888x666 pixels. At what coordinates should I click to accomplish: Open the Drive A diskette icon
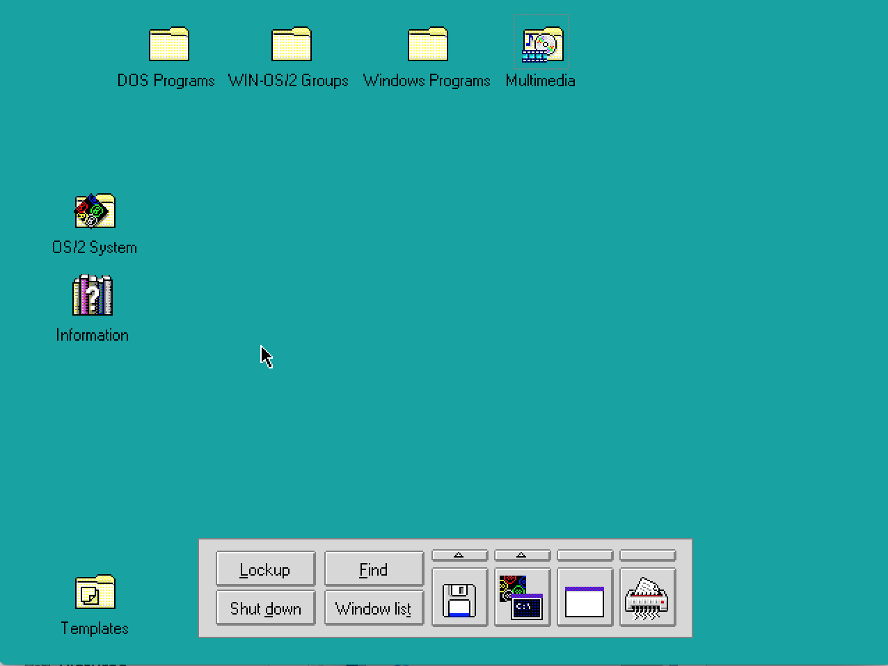coord(459,598)
